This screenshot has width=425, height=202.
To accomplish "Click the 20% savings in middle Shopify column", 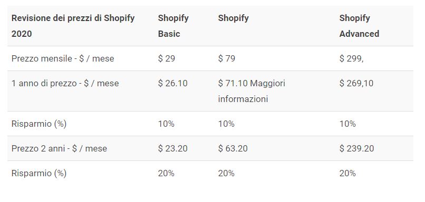I will [x=226, y=173].
